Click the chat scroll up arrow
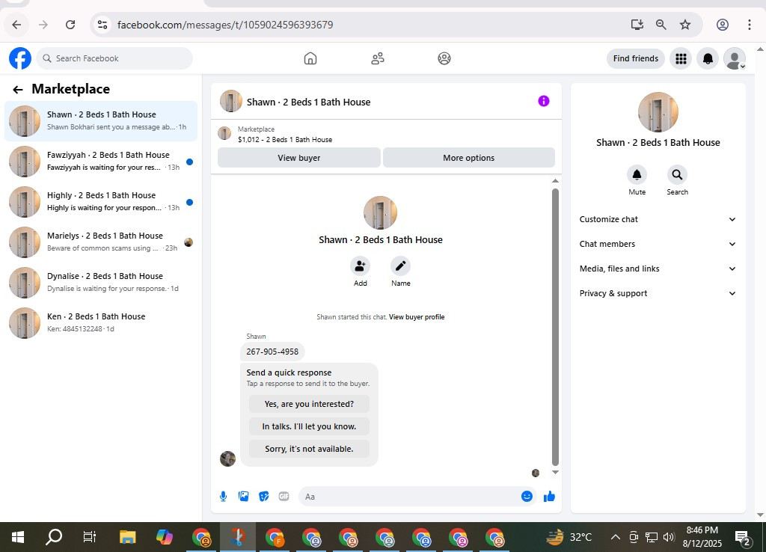The width and height of the screenshot is (766, 552). pos(555,181)
